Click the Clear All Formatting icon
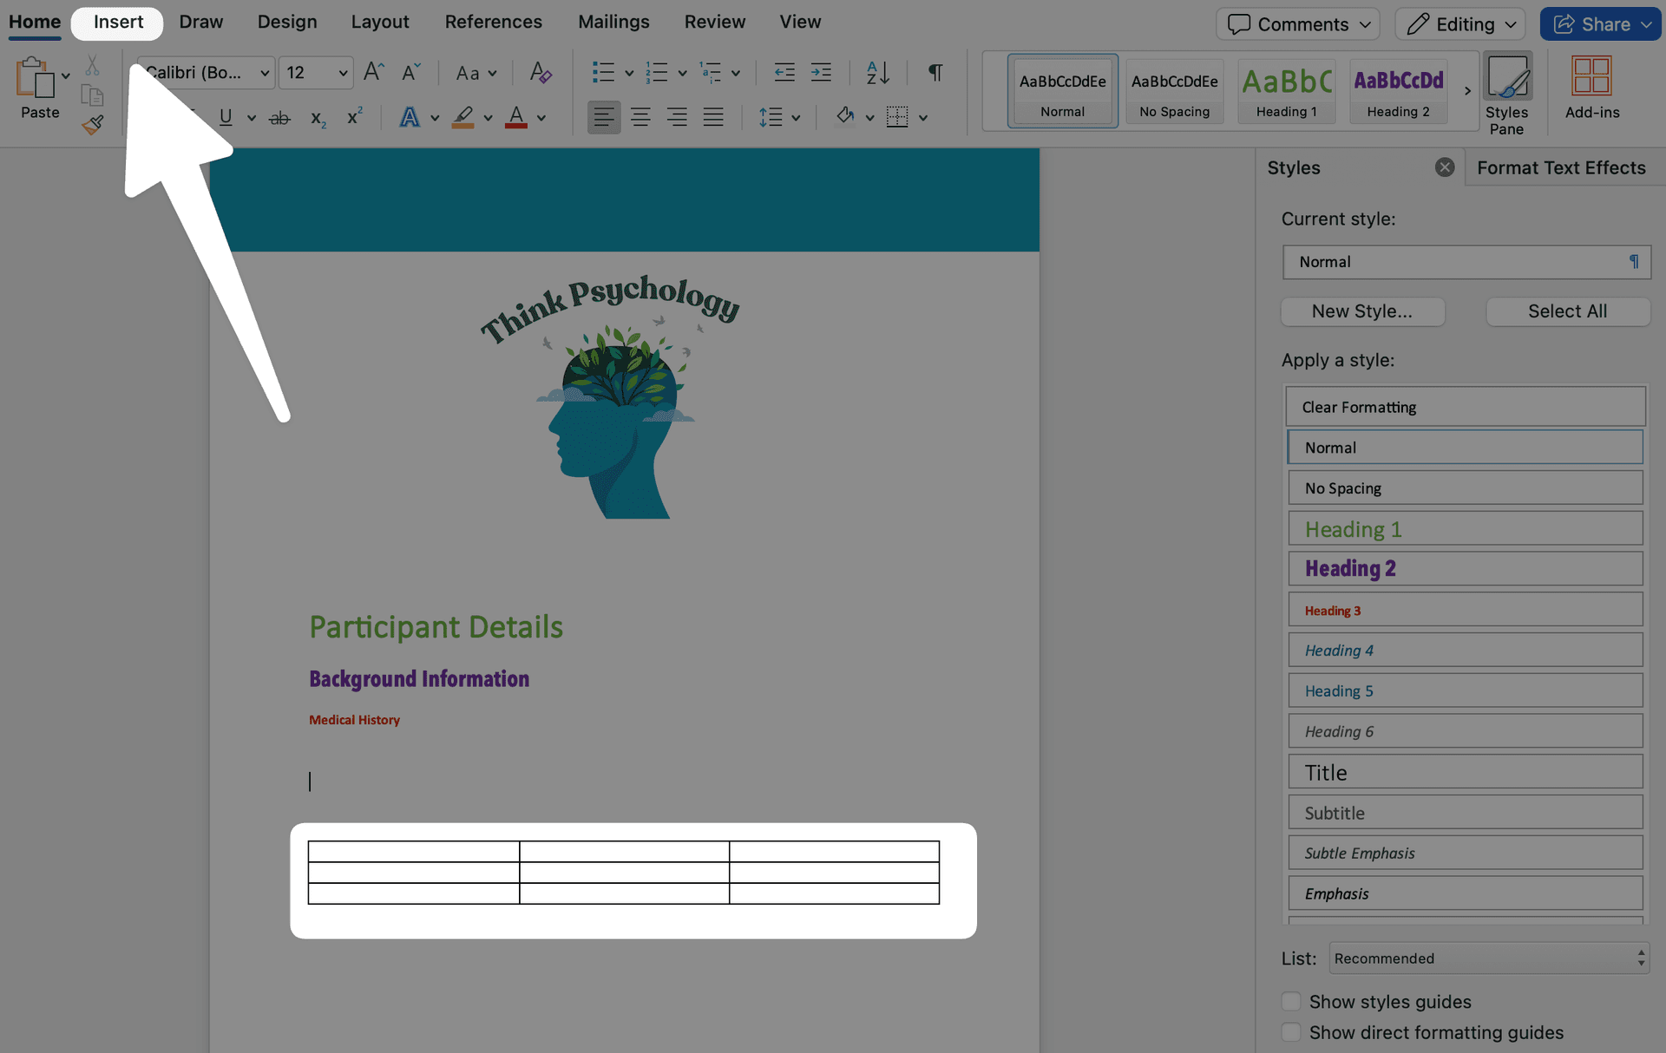1666x1053 pixels. (x=540, y=72)
